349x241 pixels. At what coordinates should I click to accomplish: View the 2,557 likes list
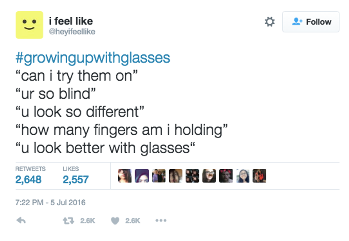(x=76, y=179)
